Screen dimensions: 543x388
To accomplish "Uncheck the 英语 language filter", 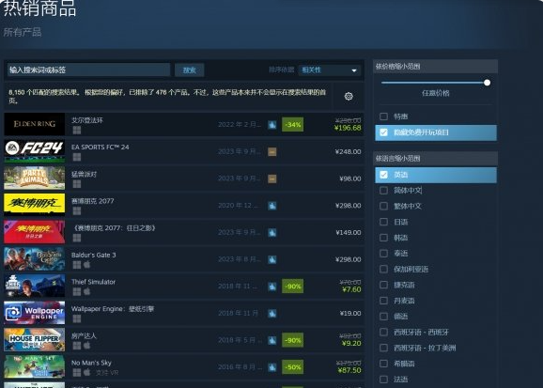I will [383, 175].
